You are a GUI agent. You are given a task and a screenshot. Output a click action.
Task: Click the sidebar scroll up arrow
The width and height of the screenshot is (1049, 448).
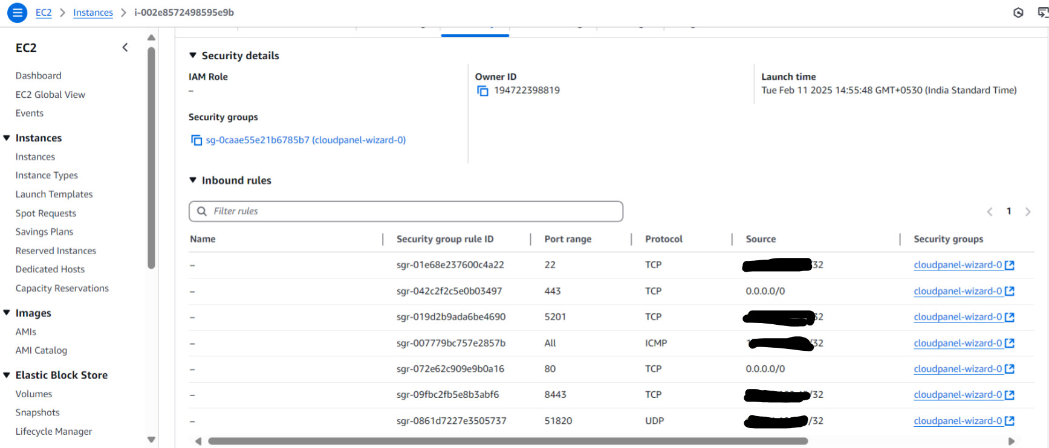click(x=151, y=37)
